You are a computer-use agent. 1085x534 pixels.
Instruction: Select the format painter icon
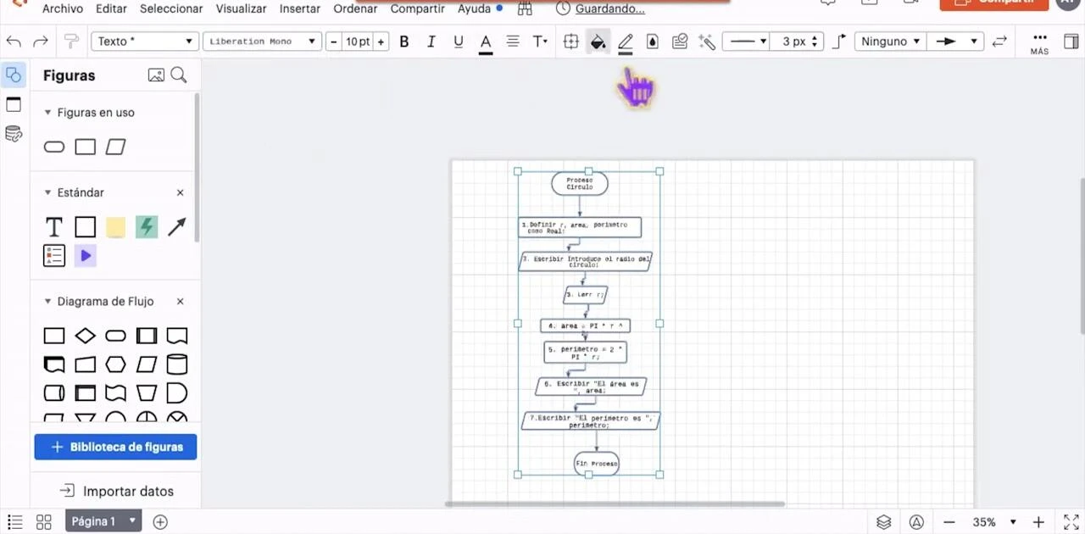[x=71, y=42]
